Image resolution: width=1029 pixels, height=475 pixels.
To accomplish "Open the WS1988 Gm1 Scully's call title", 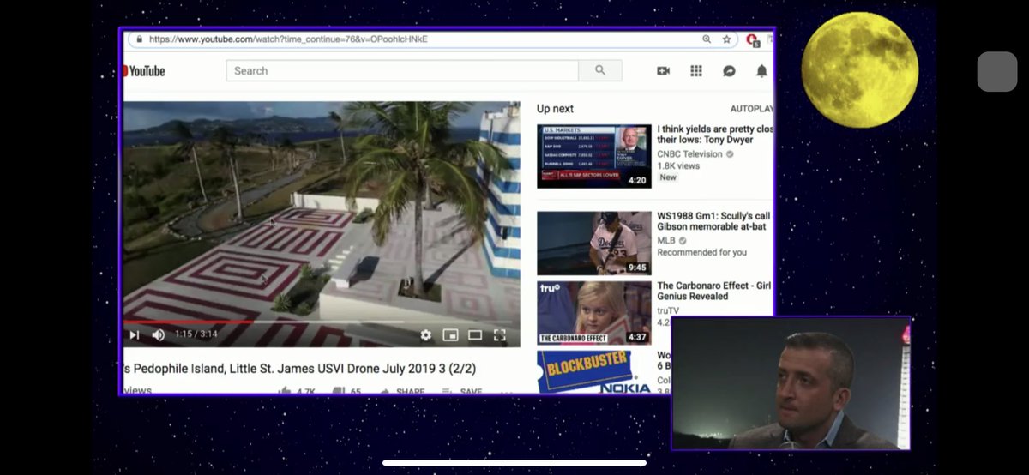I will 715,220.
